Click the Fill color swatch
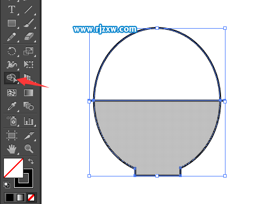The height and width of the screenshot is (204, 253). pyautogui.click(x=13, y=168)
